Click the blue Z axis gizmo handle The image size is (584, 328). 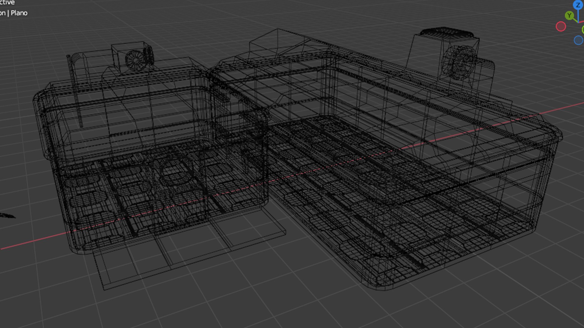578,5
